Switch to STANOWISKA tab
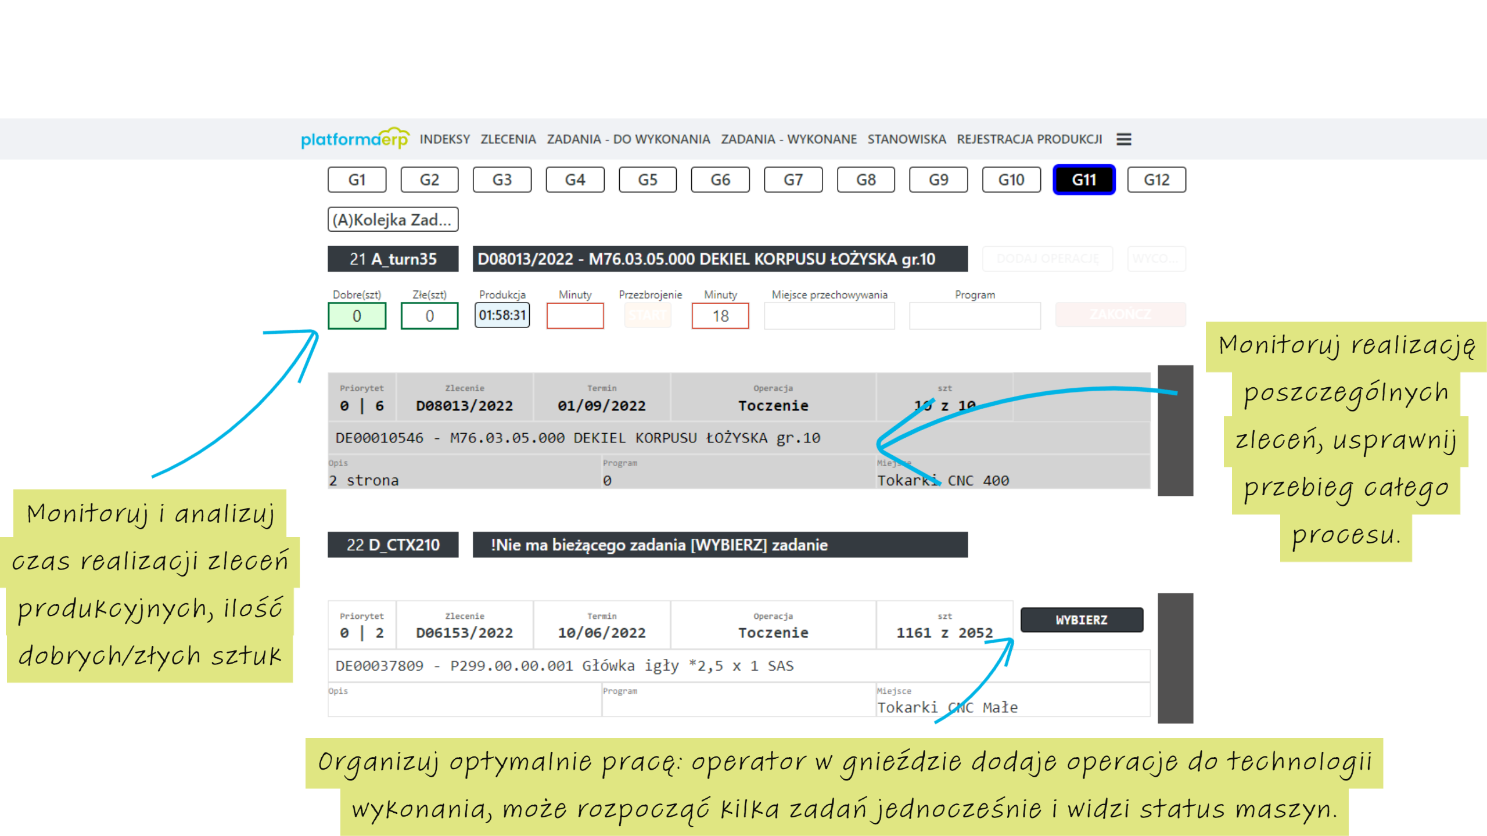Image resolution: width=1487 pixels, height=836 pixels. tap(906, 139)
